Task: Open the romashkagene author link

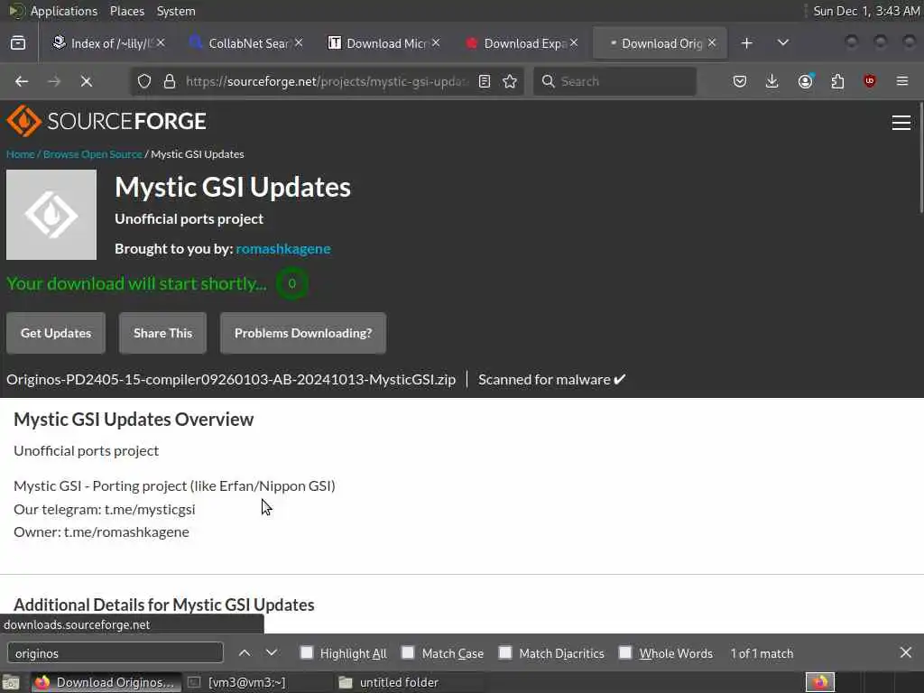Action: (x=282, y=249)
